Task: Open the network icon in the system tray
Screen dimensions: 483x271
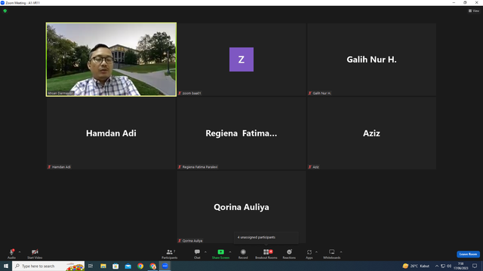Action: (443, 266)
